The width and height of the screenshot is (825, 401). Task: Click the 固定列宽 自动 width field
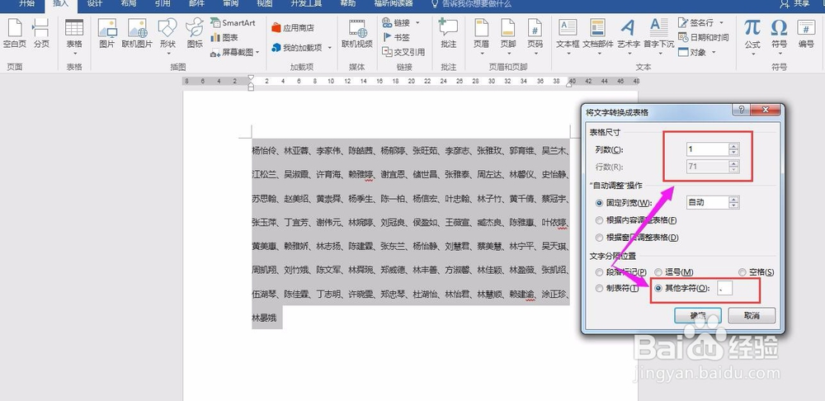tap(708, 202)
